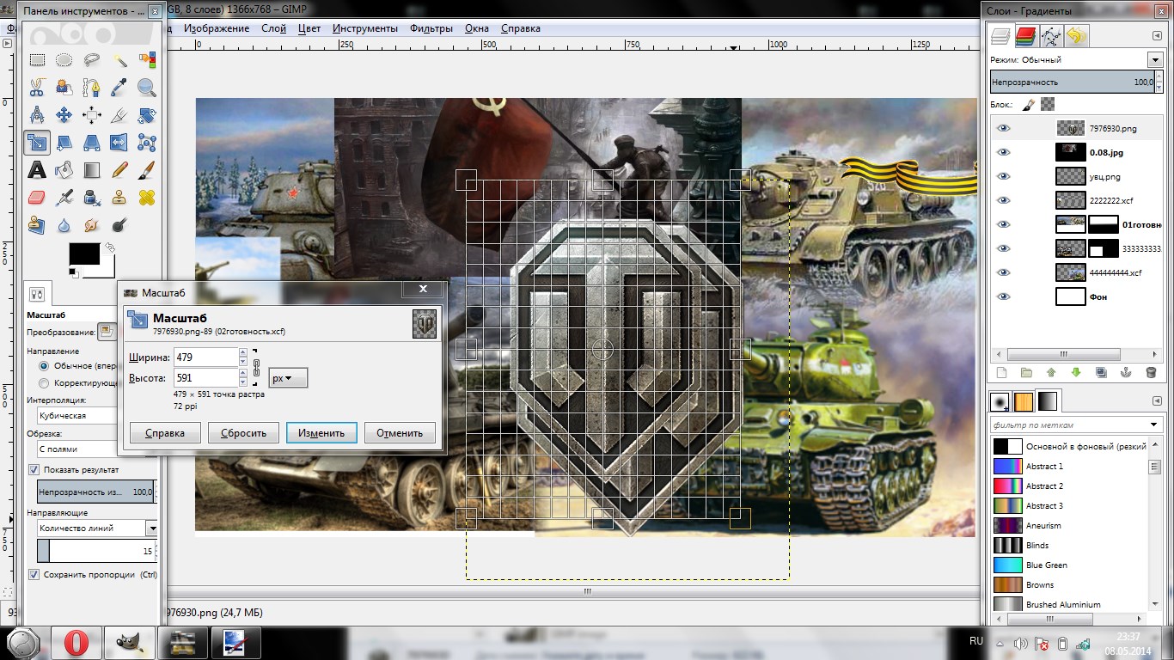
Task: Select the Ellipse Select tool
Action: [x=64, y=60]
